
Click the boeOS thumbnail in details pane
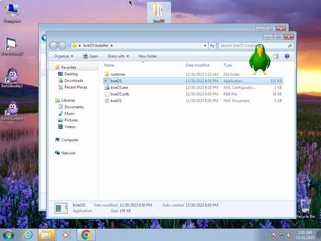[61, 208]
